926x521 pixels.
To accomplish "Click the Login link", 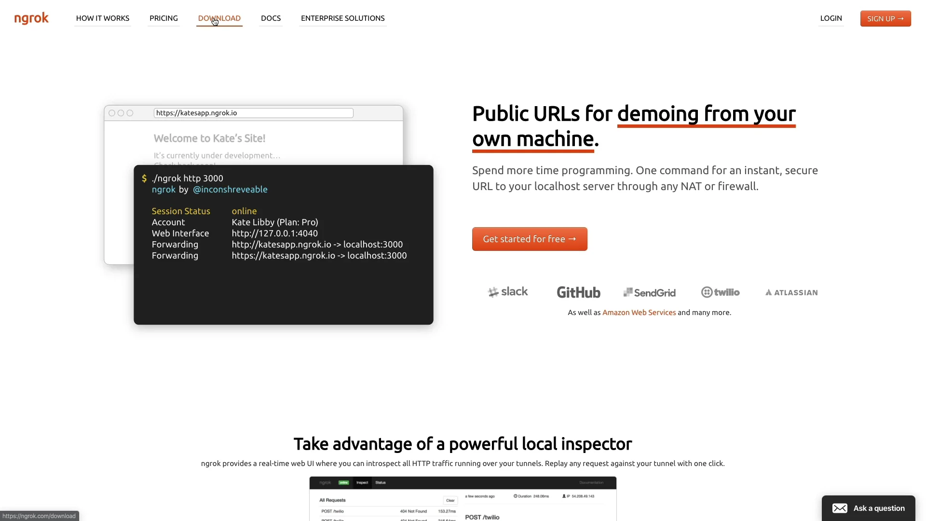I will tap(831, 18).
